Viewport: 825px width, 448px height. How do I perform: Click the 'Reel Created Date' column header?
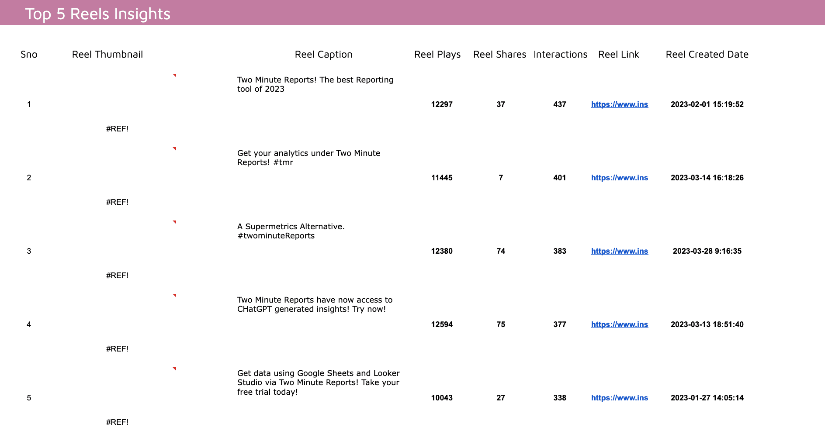click(707, 55)
